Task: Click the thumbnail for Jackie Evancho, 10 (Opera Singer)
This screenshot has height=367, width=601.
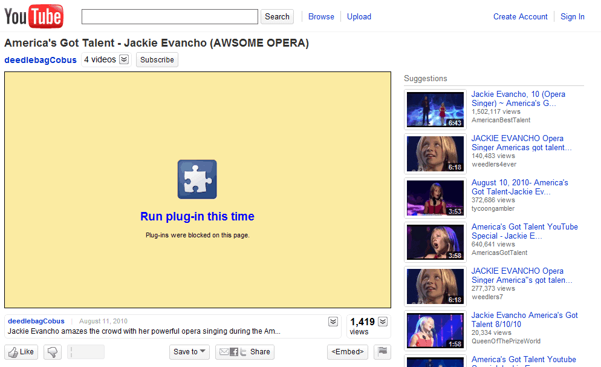Action: click(435, 109)
